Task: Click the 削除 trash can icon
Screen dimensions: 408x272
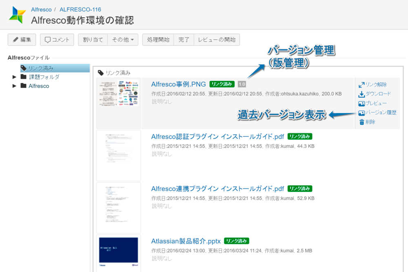Action: tap(361, 122)
